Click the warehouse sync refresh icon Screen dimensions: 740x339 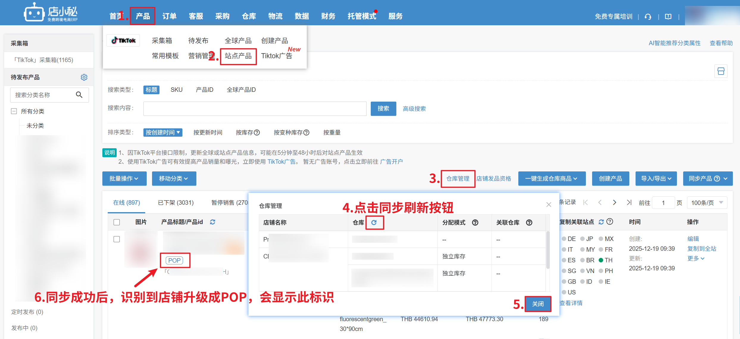tap(374, 222)
